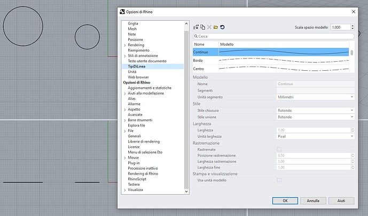Open the Alias settings page
Image resolution: width=368 pixels, height=216 pixels.
[x=132, y=98]
